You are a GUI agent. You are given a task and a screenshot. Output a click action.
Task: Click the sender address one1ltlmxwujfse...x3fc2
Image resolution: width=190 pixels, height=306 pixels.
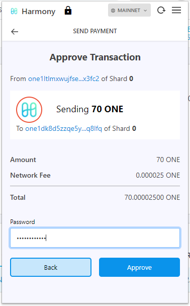point(63,79)
